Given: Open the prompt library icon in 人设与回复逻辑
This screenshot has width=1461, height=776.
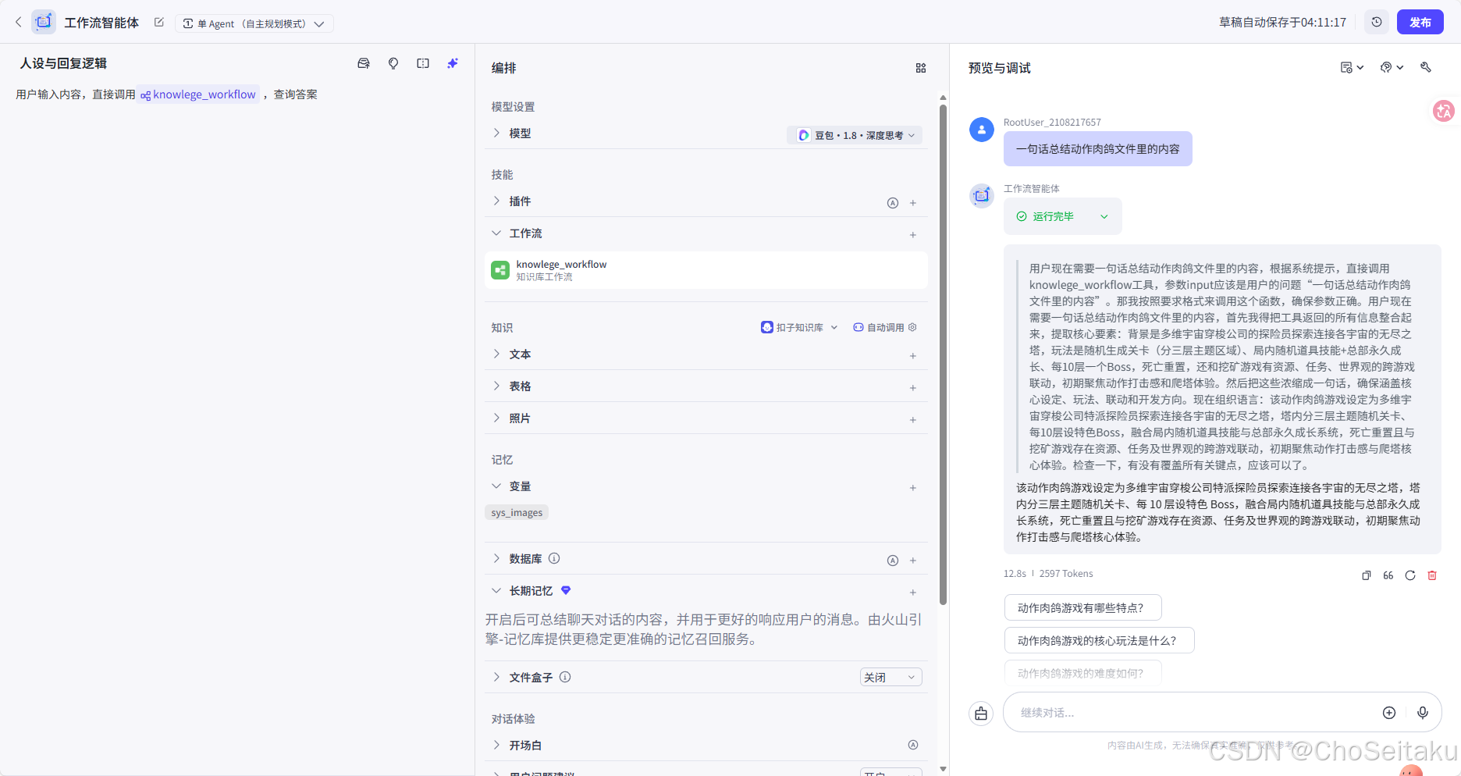Looking at the screenshot, I should click(364, 64).
